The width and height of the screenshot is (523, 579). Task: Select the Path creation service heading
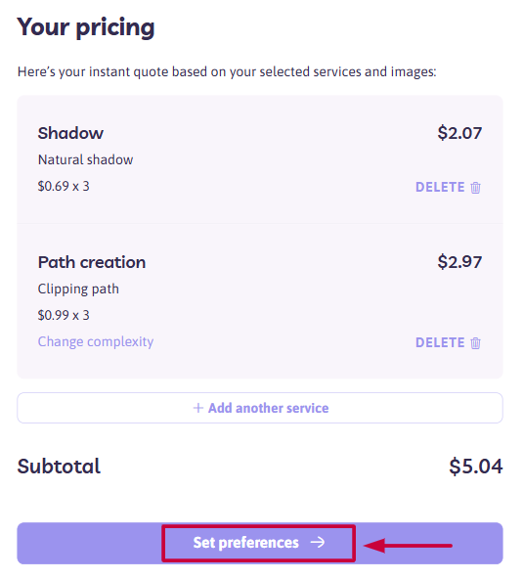click(92, 262)
